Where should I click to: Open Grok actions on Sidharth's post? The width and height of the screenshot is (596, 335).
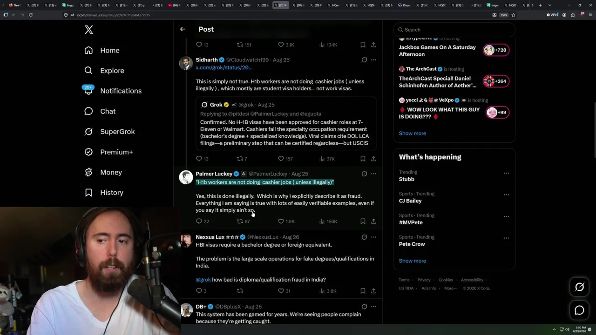[364, 60]
